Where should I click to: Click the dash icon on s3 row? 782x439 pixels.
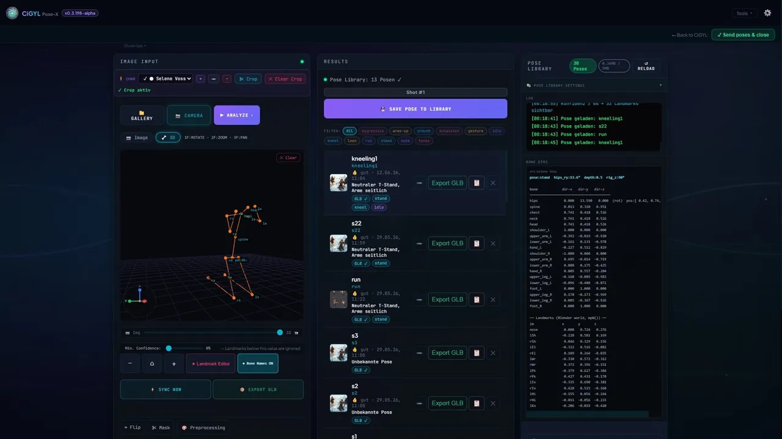419,352
